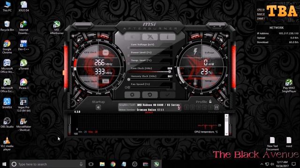Select the This PC desktop icon
This screenshot has width=300, height=168.
7,7
